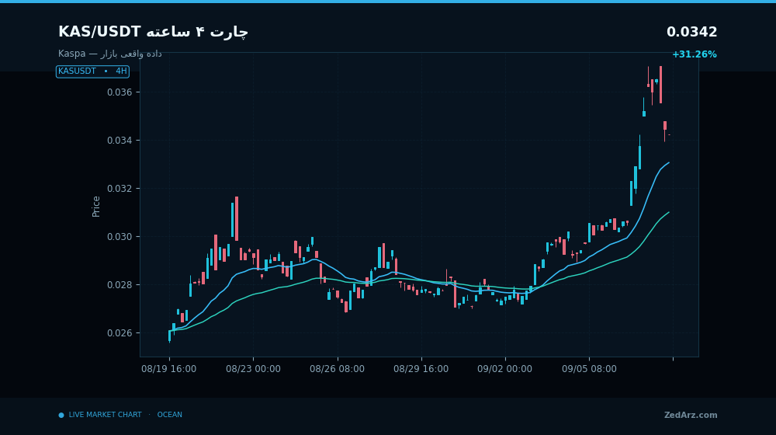Viewport: 776px width, 435px height.
Task: Click the blue live indicator dot
Action: click(x=61, y=415)
